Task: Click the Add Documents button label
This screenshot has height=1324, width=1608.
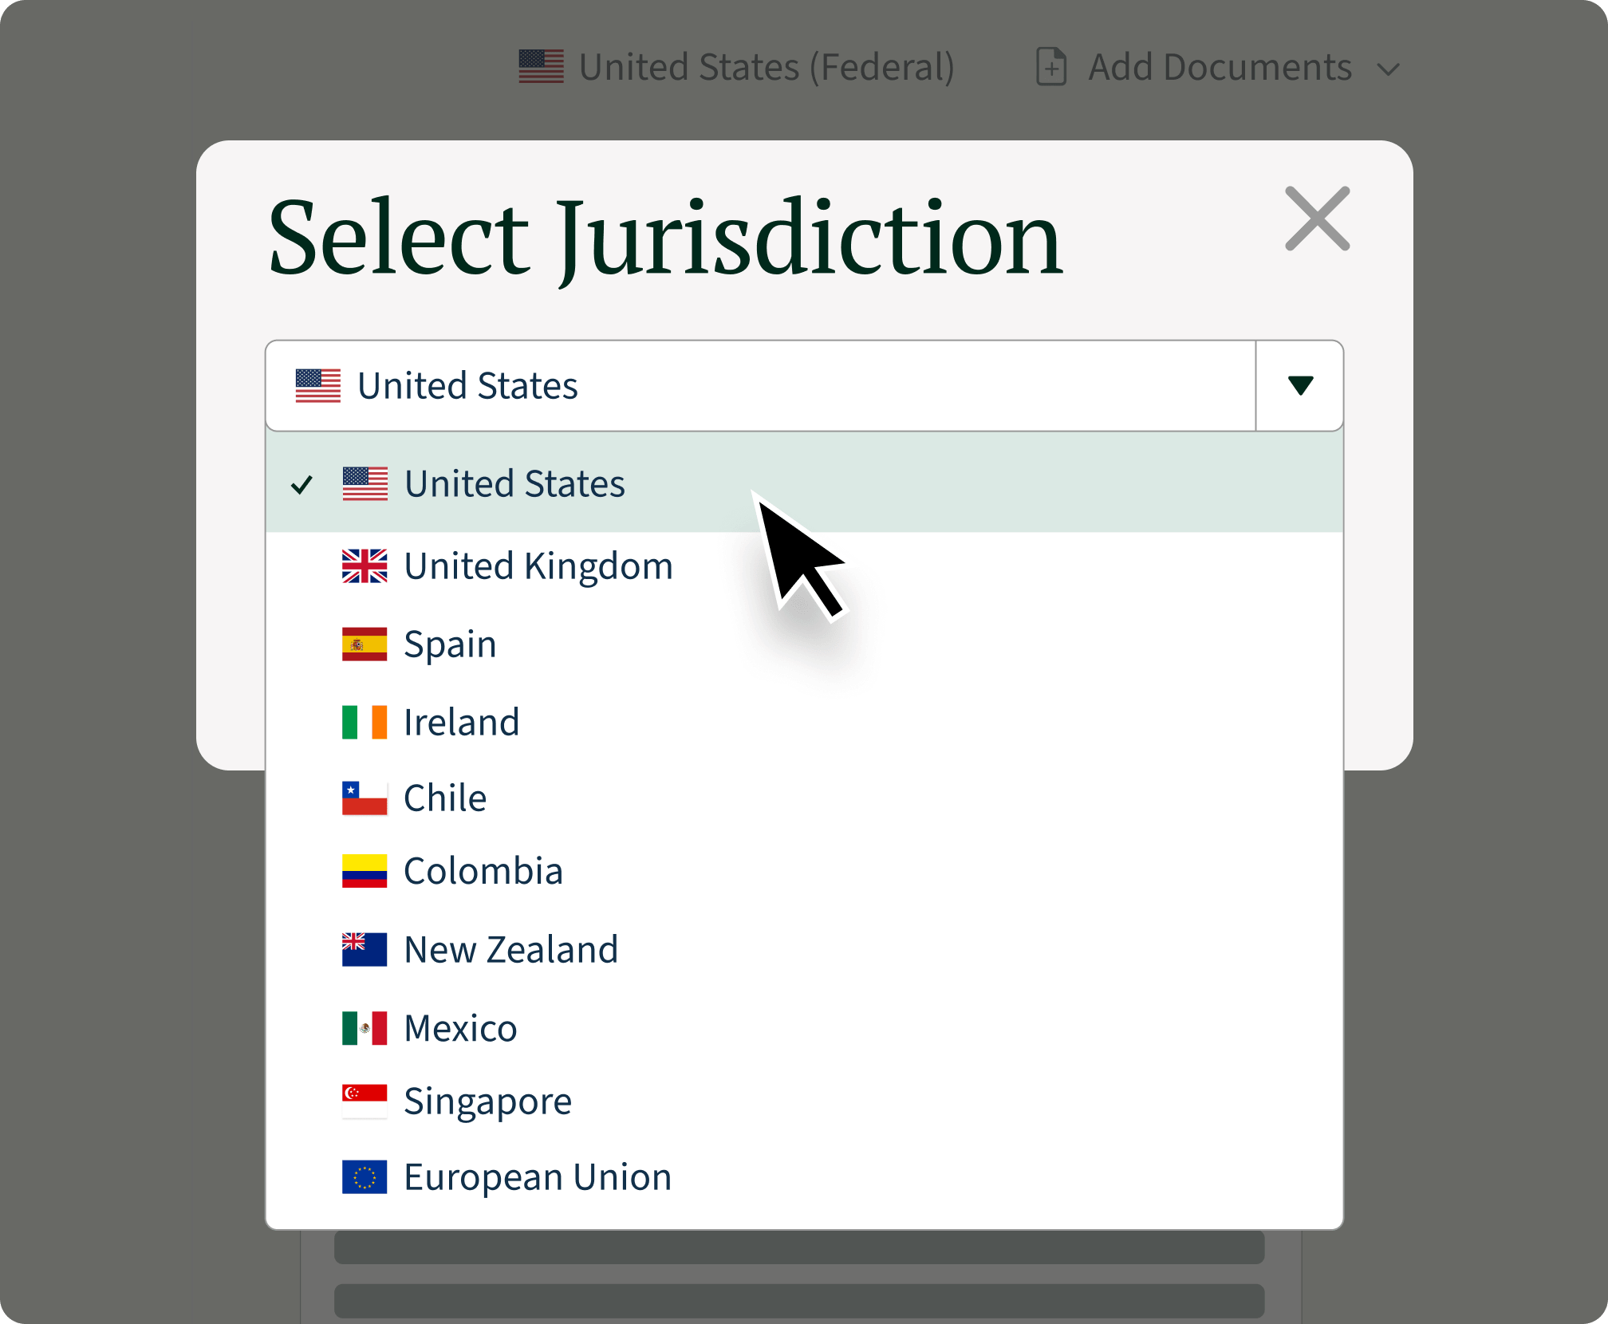Action: click(x=1220, y=67)
